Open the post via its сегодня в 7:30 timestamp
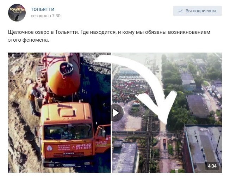Image resolution: width=230 pixels, height=176 pixels. point(45,16)
